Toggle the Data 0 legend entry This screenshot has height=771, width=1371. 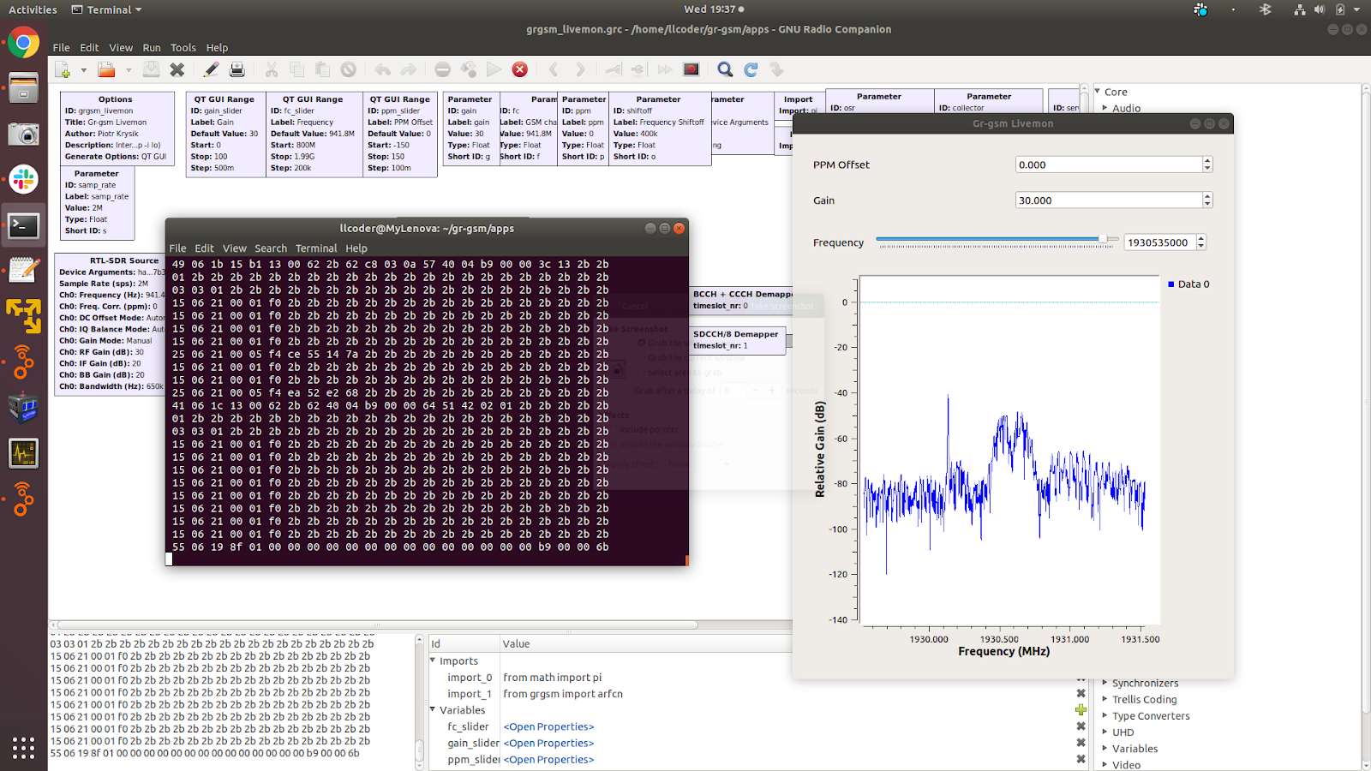1188,284
